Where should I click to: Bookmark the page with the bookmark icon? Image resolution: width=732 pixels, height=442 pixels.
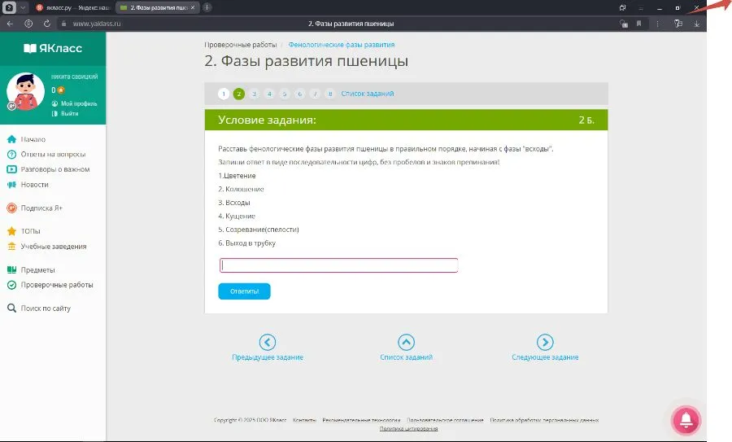638,24
